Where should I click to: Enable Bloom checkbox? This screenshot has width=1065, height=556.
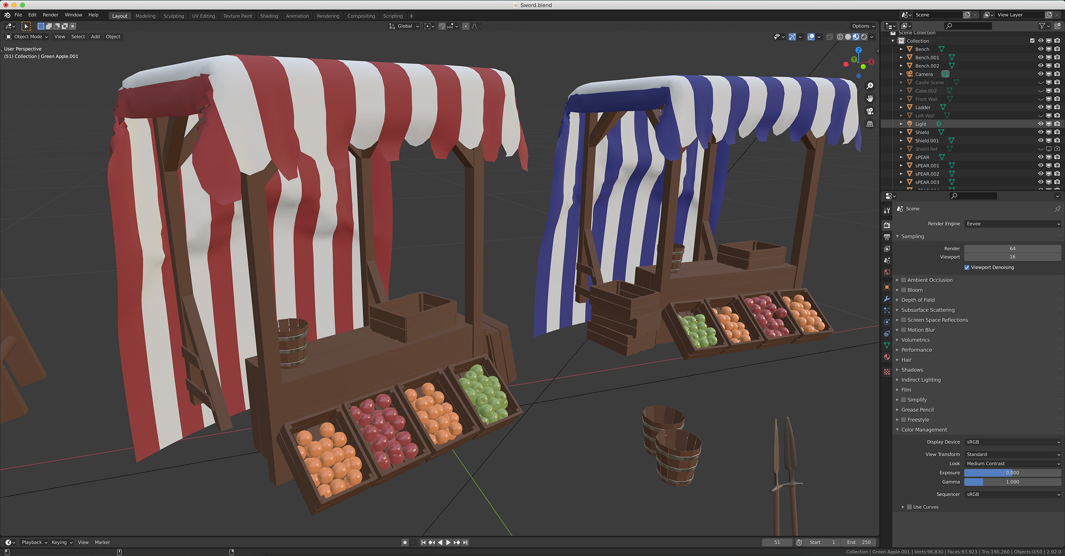904,290
